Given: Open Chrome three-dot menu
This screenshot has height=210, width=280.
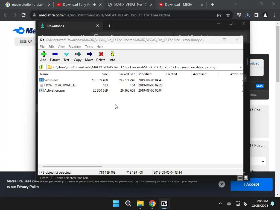Looking at the screenshot, I should (274, 15).
